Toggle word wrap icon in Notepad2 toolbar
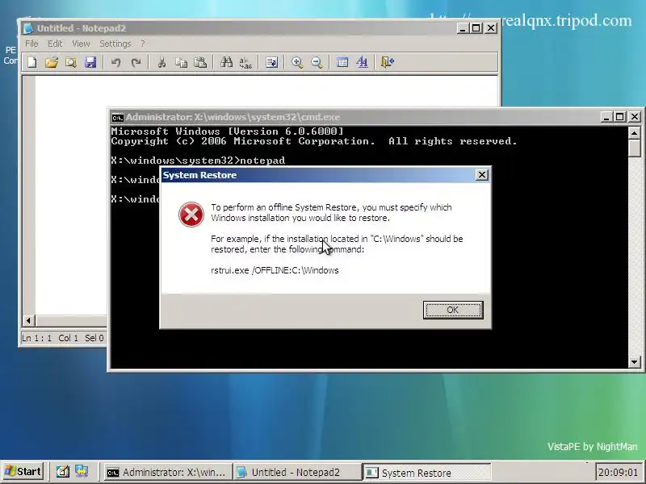646x484 pixels. click(x=271, y=62)
